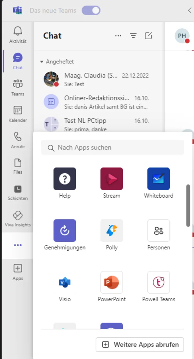Click the Das neue Teams label
The image size is (194, 359).
point(53,11)
